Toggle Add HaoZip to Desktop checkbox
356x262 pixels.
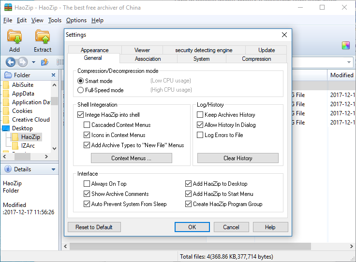click(188, 184)
